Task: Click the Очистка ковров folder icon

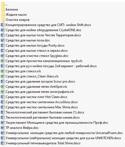Action: pos(3,20)
